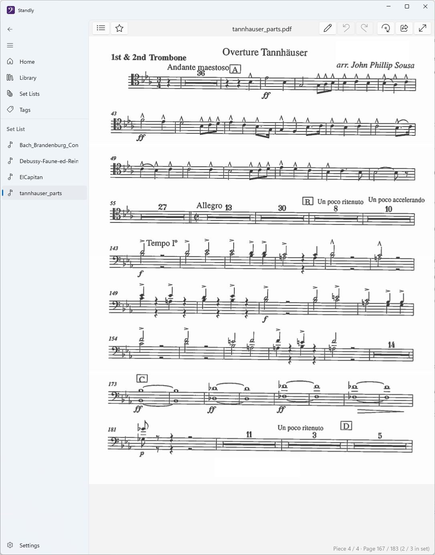Activate the pencil annotation tool
The image size is (435, 555).
(328, 28)
